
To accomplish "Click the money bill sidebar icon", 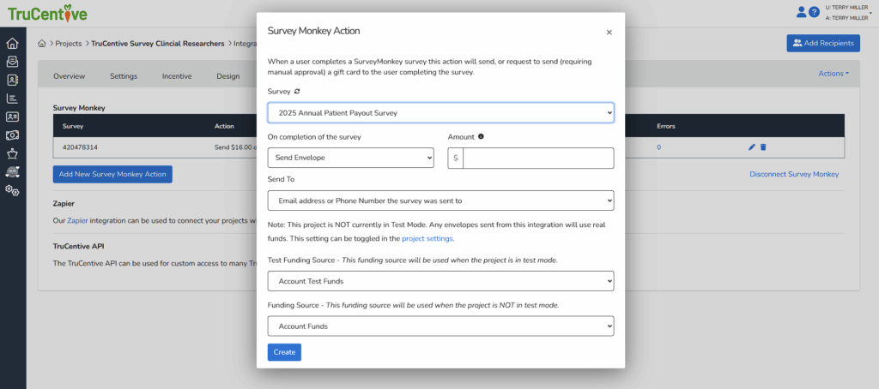I will 12,135.
